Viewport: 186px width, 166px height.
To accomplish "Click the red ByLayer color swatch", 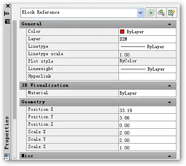I will pyautogui.click(x=122, y=32).
